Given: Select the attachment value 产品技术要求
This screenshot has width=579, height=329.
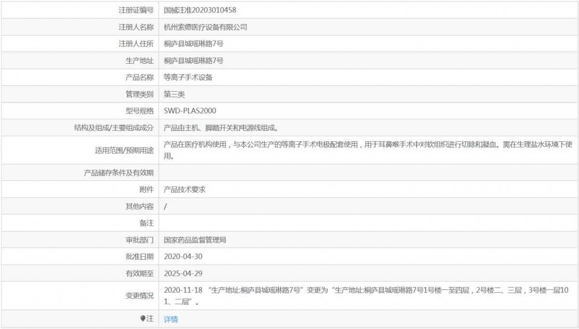Looking at the screenshot, I should 185,190.
